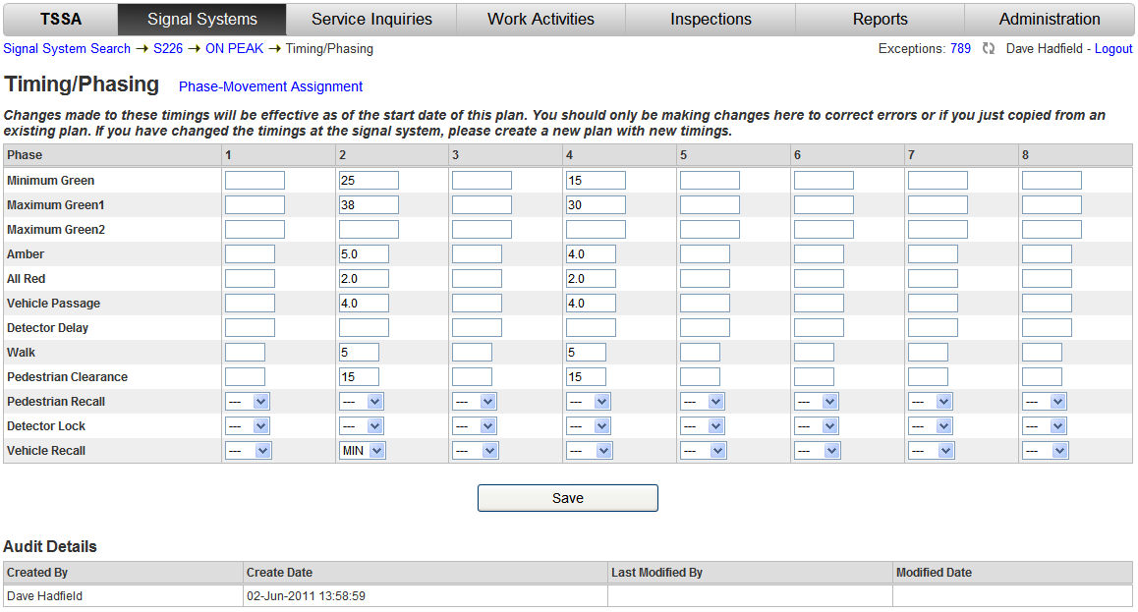Follow the Signal System Search breadcrumb link
Image resolution: width=1138 pixels, height=612 pixels.
coord(67,48)
